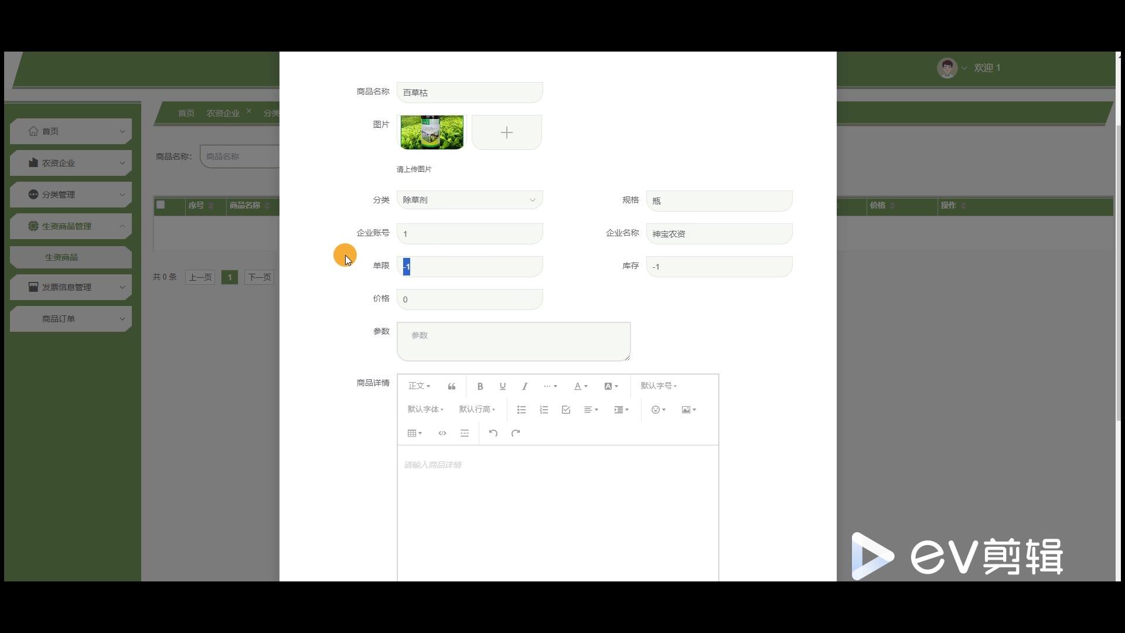The height and width of the screenshot is (633, 1125).
Task: Toggle bold formatting in editor toolbar
Action: [x=480, y=386]
